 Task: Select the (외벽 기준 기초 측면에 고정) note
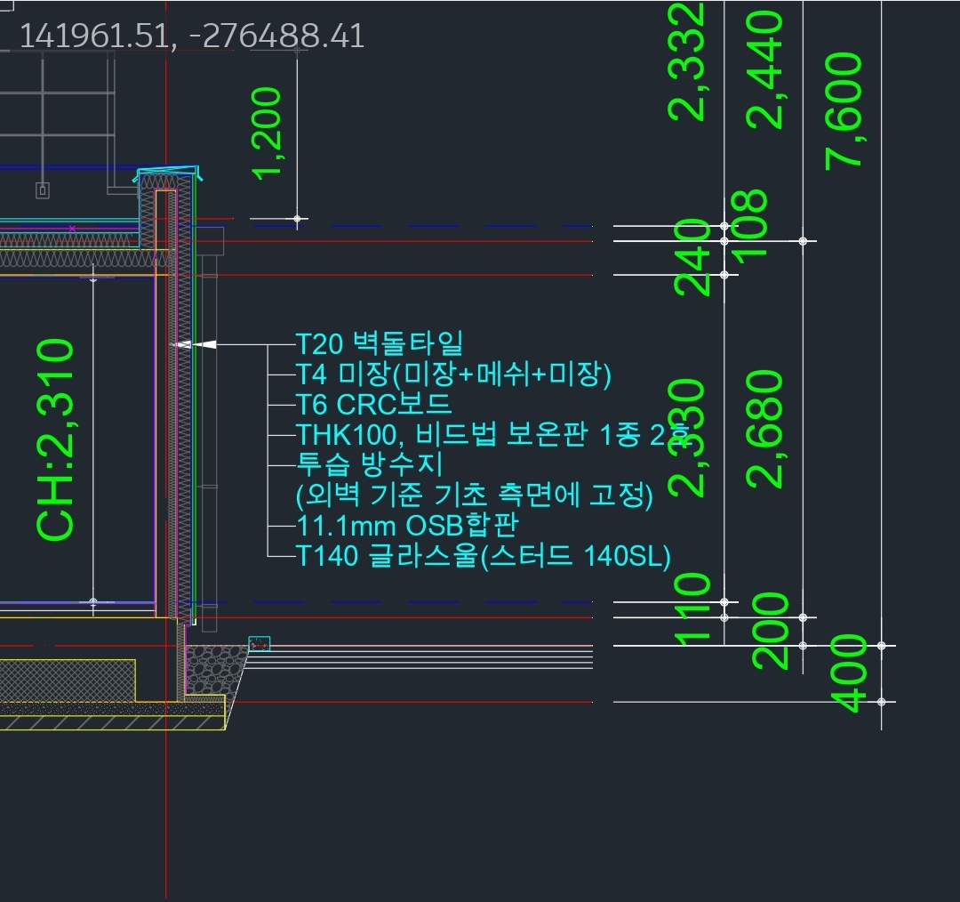coord(475,495)
